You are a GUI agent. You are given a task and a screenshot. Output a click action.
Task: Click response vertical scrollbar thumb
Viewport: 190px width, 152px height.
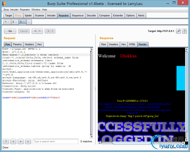point(186,92)
